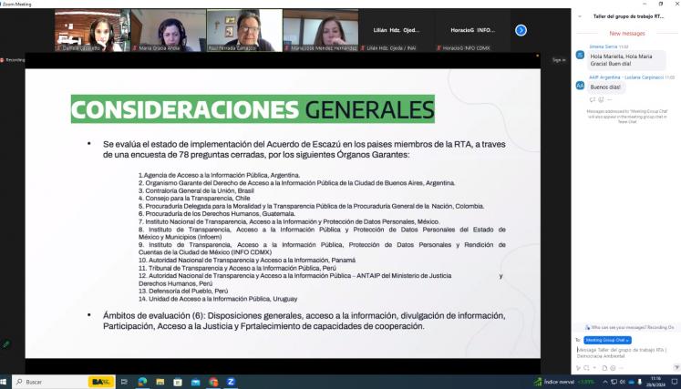
Task: Open Task View from taskbar
Action: pyautogui.click(x=124, y=382)
